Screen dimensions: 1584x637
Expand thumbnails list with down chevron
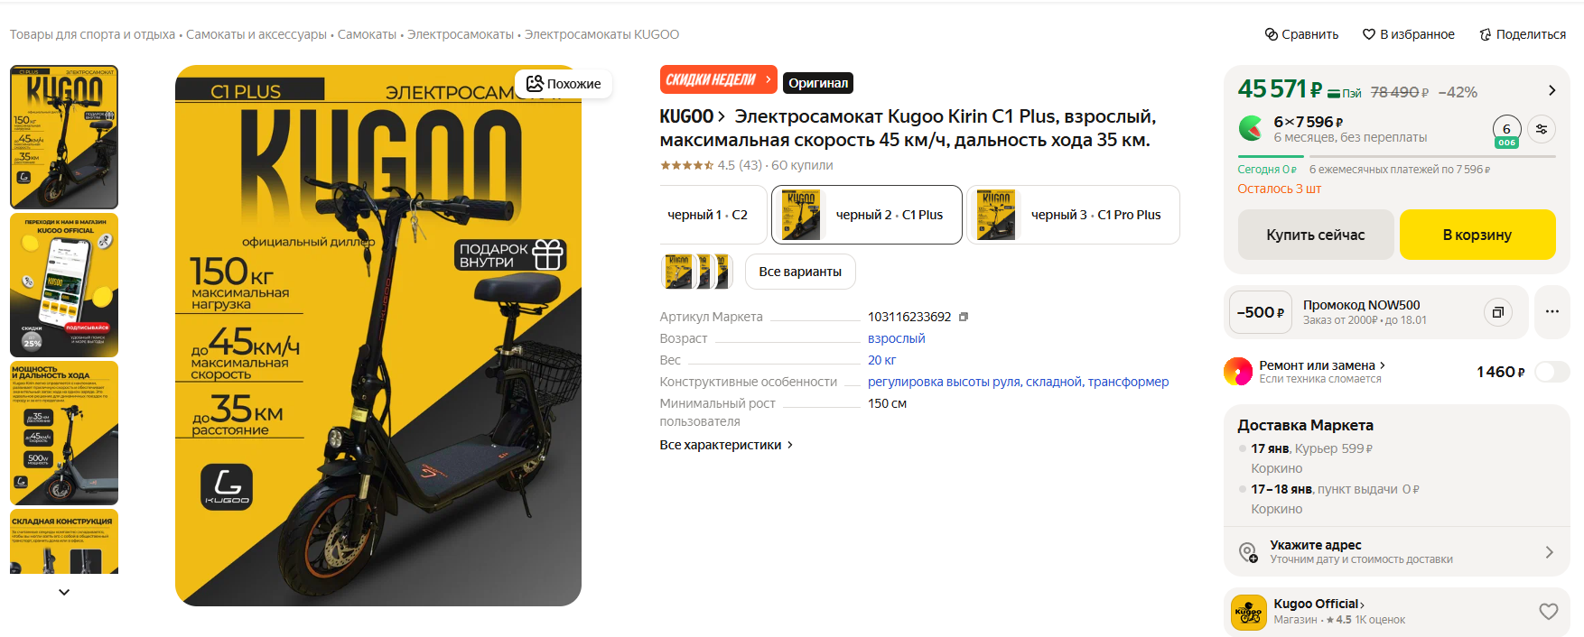tap(64, 592)
